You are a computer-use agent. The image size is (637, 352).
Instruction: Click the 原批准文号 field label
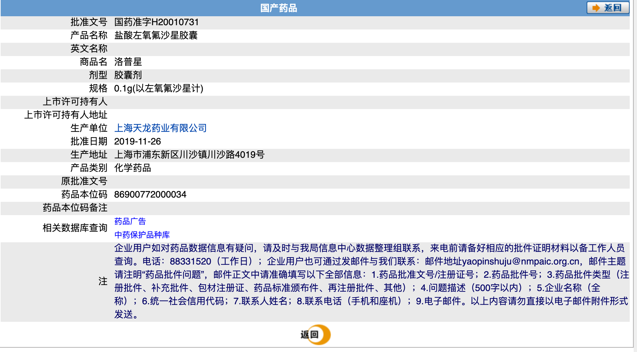[84, 181]
